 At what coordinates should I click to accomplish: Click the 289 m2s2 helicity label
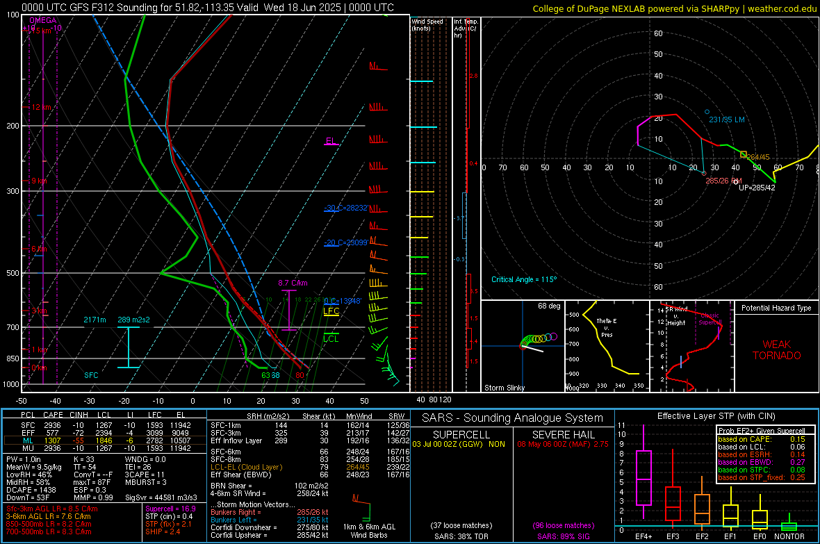(133, 320)
